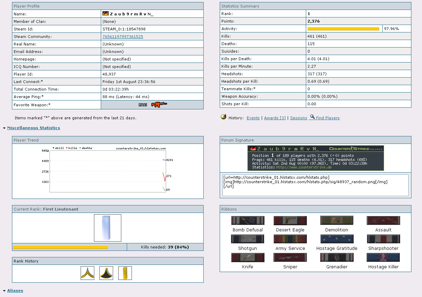Click the Desert Eagle ribbon icon
Viewport: 422px width, 297px height.
(x=290, y=220)
